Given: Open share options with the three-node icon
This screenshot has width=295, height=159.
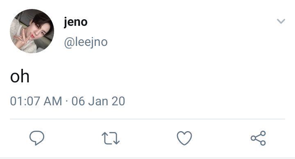Looking at the screenshot, I should [x=258, y=138].
